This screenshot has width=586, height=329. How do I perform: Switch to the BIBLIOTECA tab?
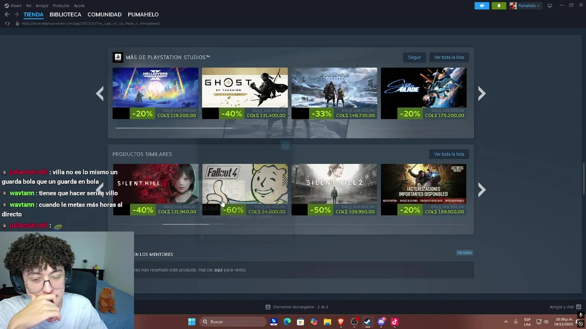[x=65, y=15]
